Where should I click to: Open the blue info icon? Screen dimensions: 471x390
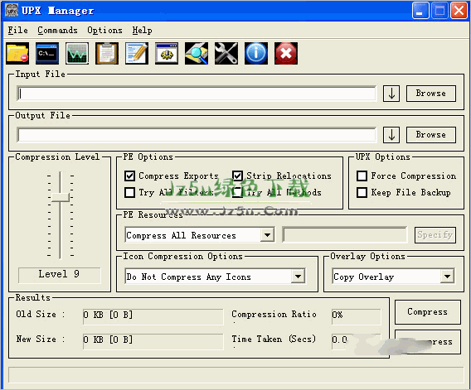(x=256, y=53)
